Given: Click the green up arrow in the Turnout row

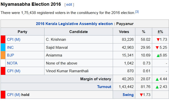Looking at the screenshot, I should (x=157, y=87).
